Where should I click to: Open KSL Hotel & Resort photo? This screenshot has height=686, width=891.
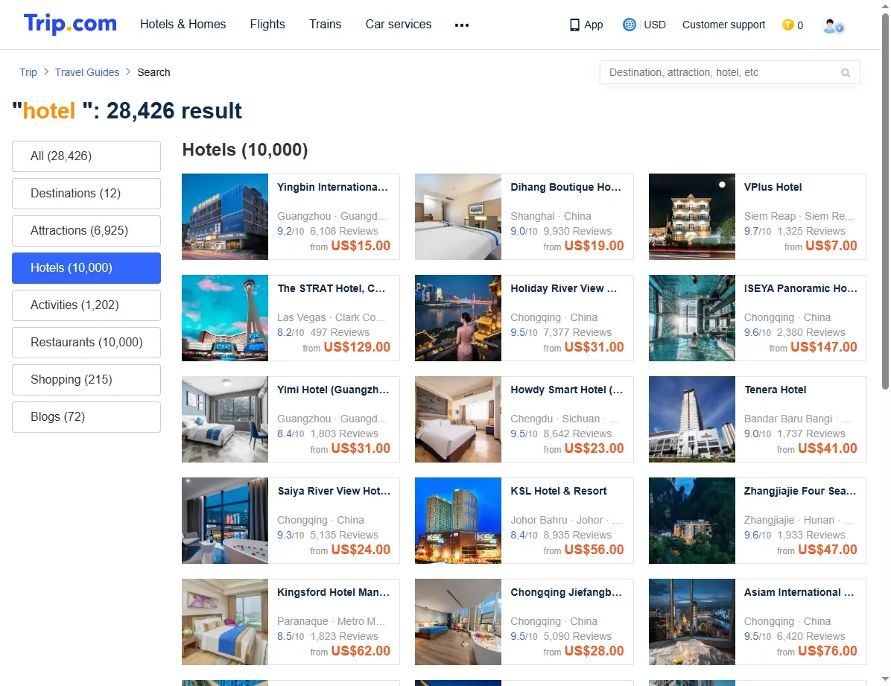point(458,520)
